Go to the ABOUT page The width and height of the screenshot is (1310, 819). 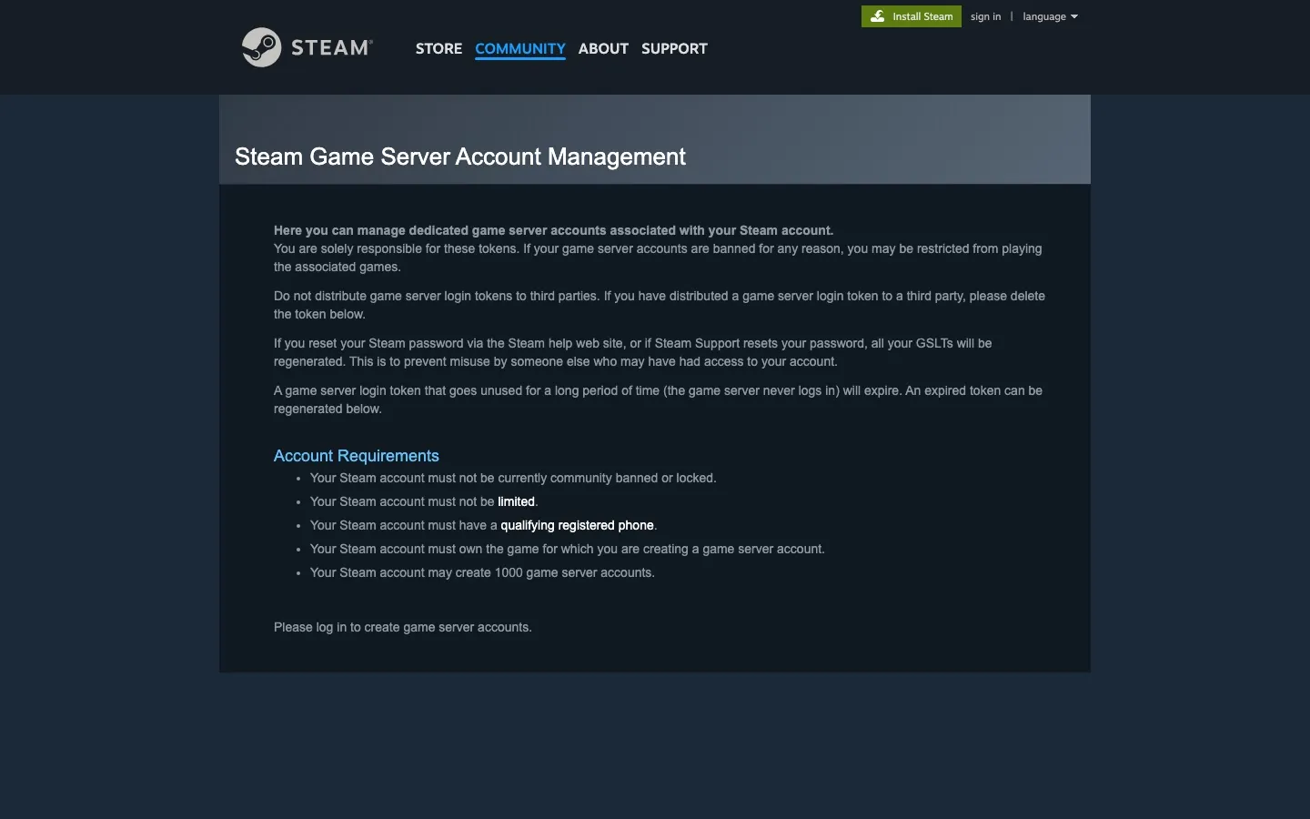(603, 48)
